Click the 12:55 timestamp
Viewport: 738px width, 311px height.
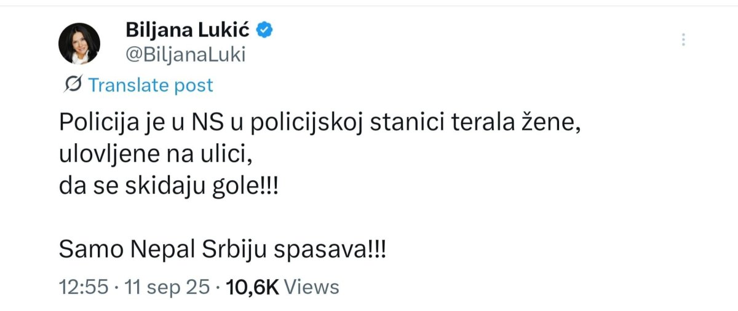click(82, 286)
